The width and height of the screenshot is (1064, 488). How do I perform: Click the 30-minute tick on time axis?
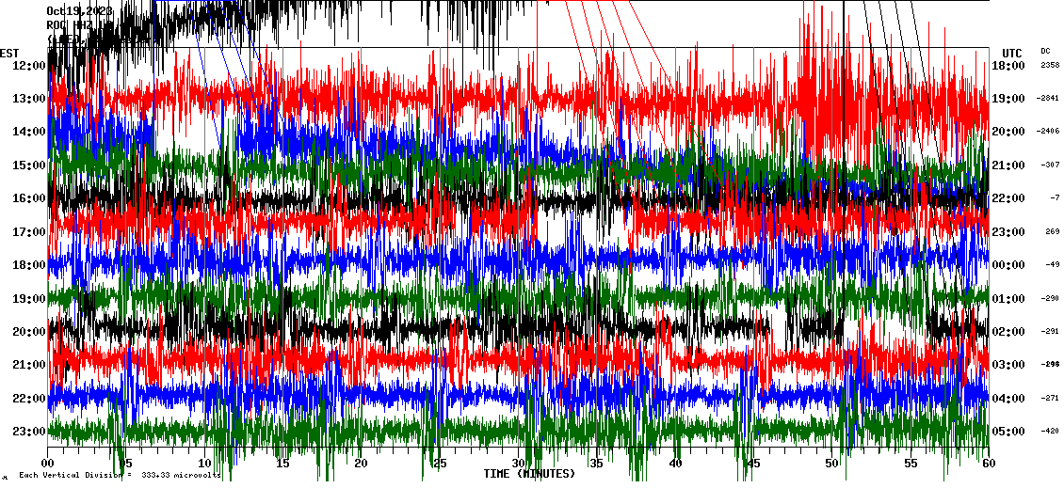coord(519,464)
